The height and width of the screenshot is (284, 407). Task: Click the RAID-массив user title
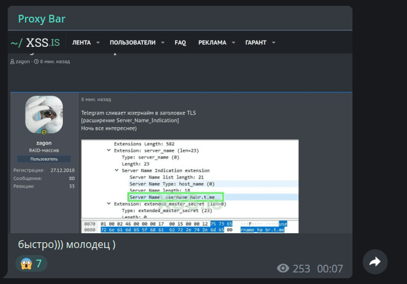[44, 150]
